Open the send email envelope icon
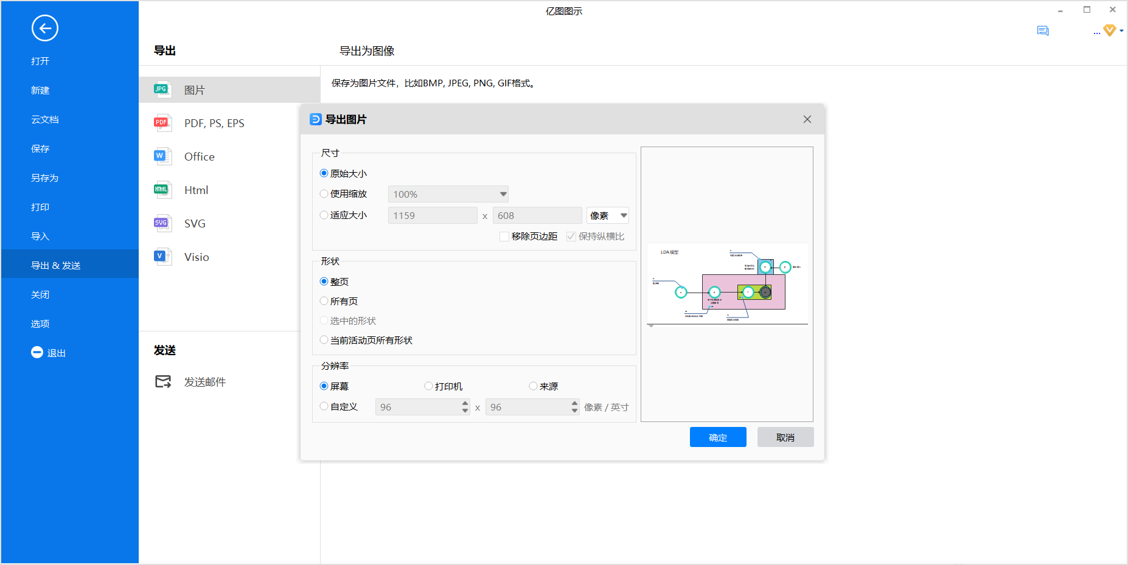This screenshot has width=1128, height=565. 163,382
